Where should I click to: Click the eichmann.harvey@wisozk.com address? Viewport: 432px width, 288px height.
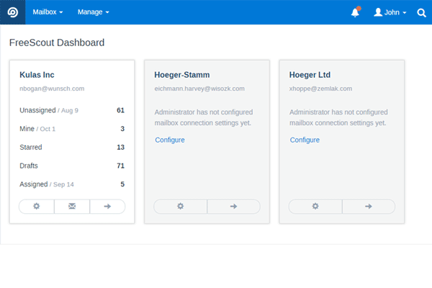coord(199,89)
